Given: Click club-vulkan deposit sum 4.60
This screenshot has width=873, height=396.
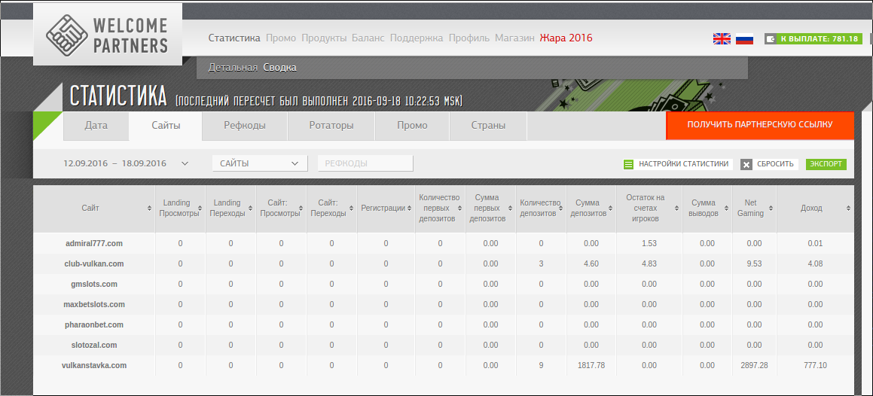Looking at the screenshot, I should [x=591, y=263].
